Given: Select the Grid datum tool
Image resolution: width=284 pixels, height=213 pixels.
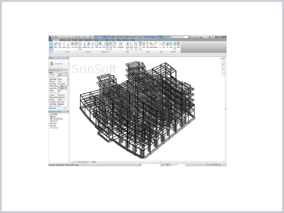Looking at the screenshot, I should (163, 45).
